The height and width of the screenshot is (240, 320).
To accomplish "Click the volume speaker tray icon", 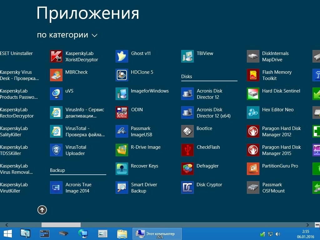I will pos(277,234).
